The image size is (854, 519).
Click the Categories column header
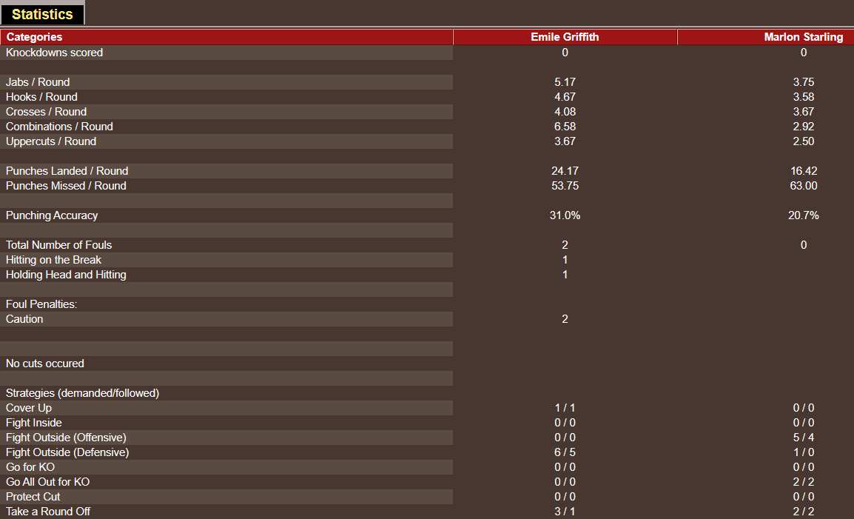pos(34,37)
